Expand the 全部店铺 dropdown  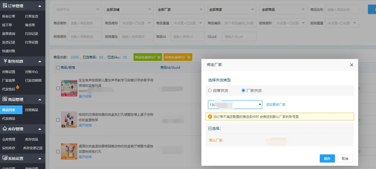pos(129,9)
